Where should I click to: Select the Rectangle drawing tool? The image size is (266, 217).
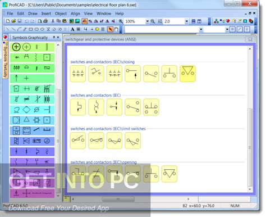(x=31, y=29)
